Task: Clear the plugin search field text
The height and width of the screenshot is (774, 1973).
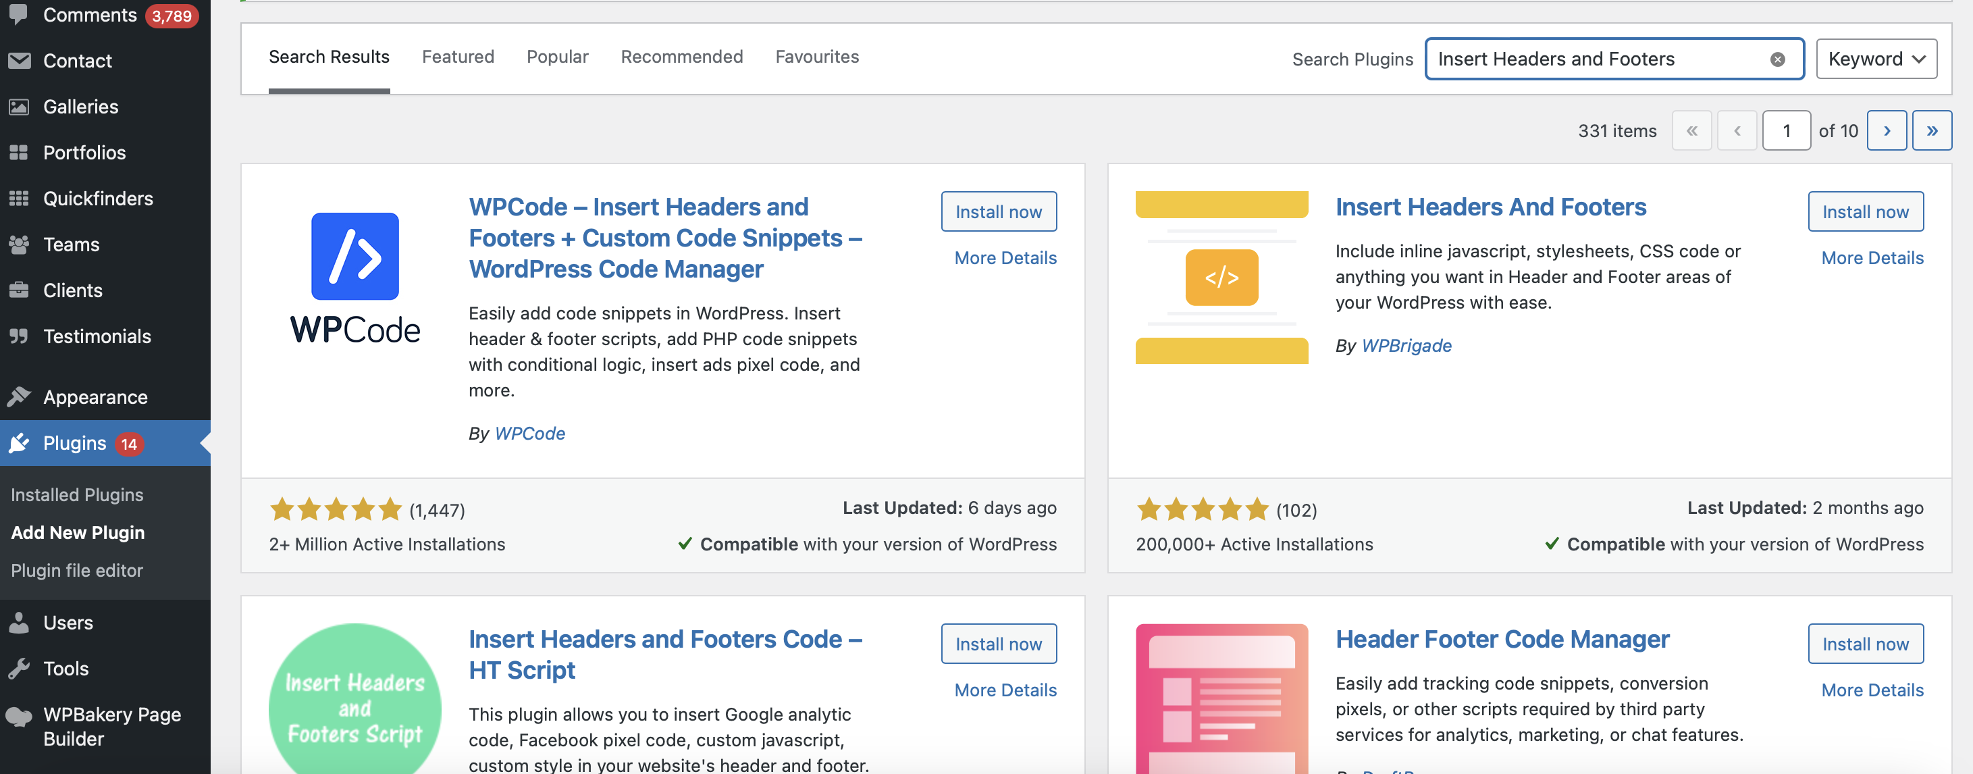Action: [x=1777, y=59]
